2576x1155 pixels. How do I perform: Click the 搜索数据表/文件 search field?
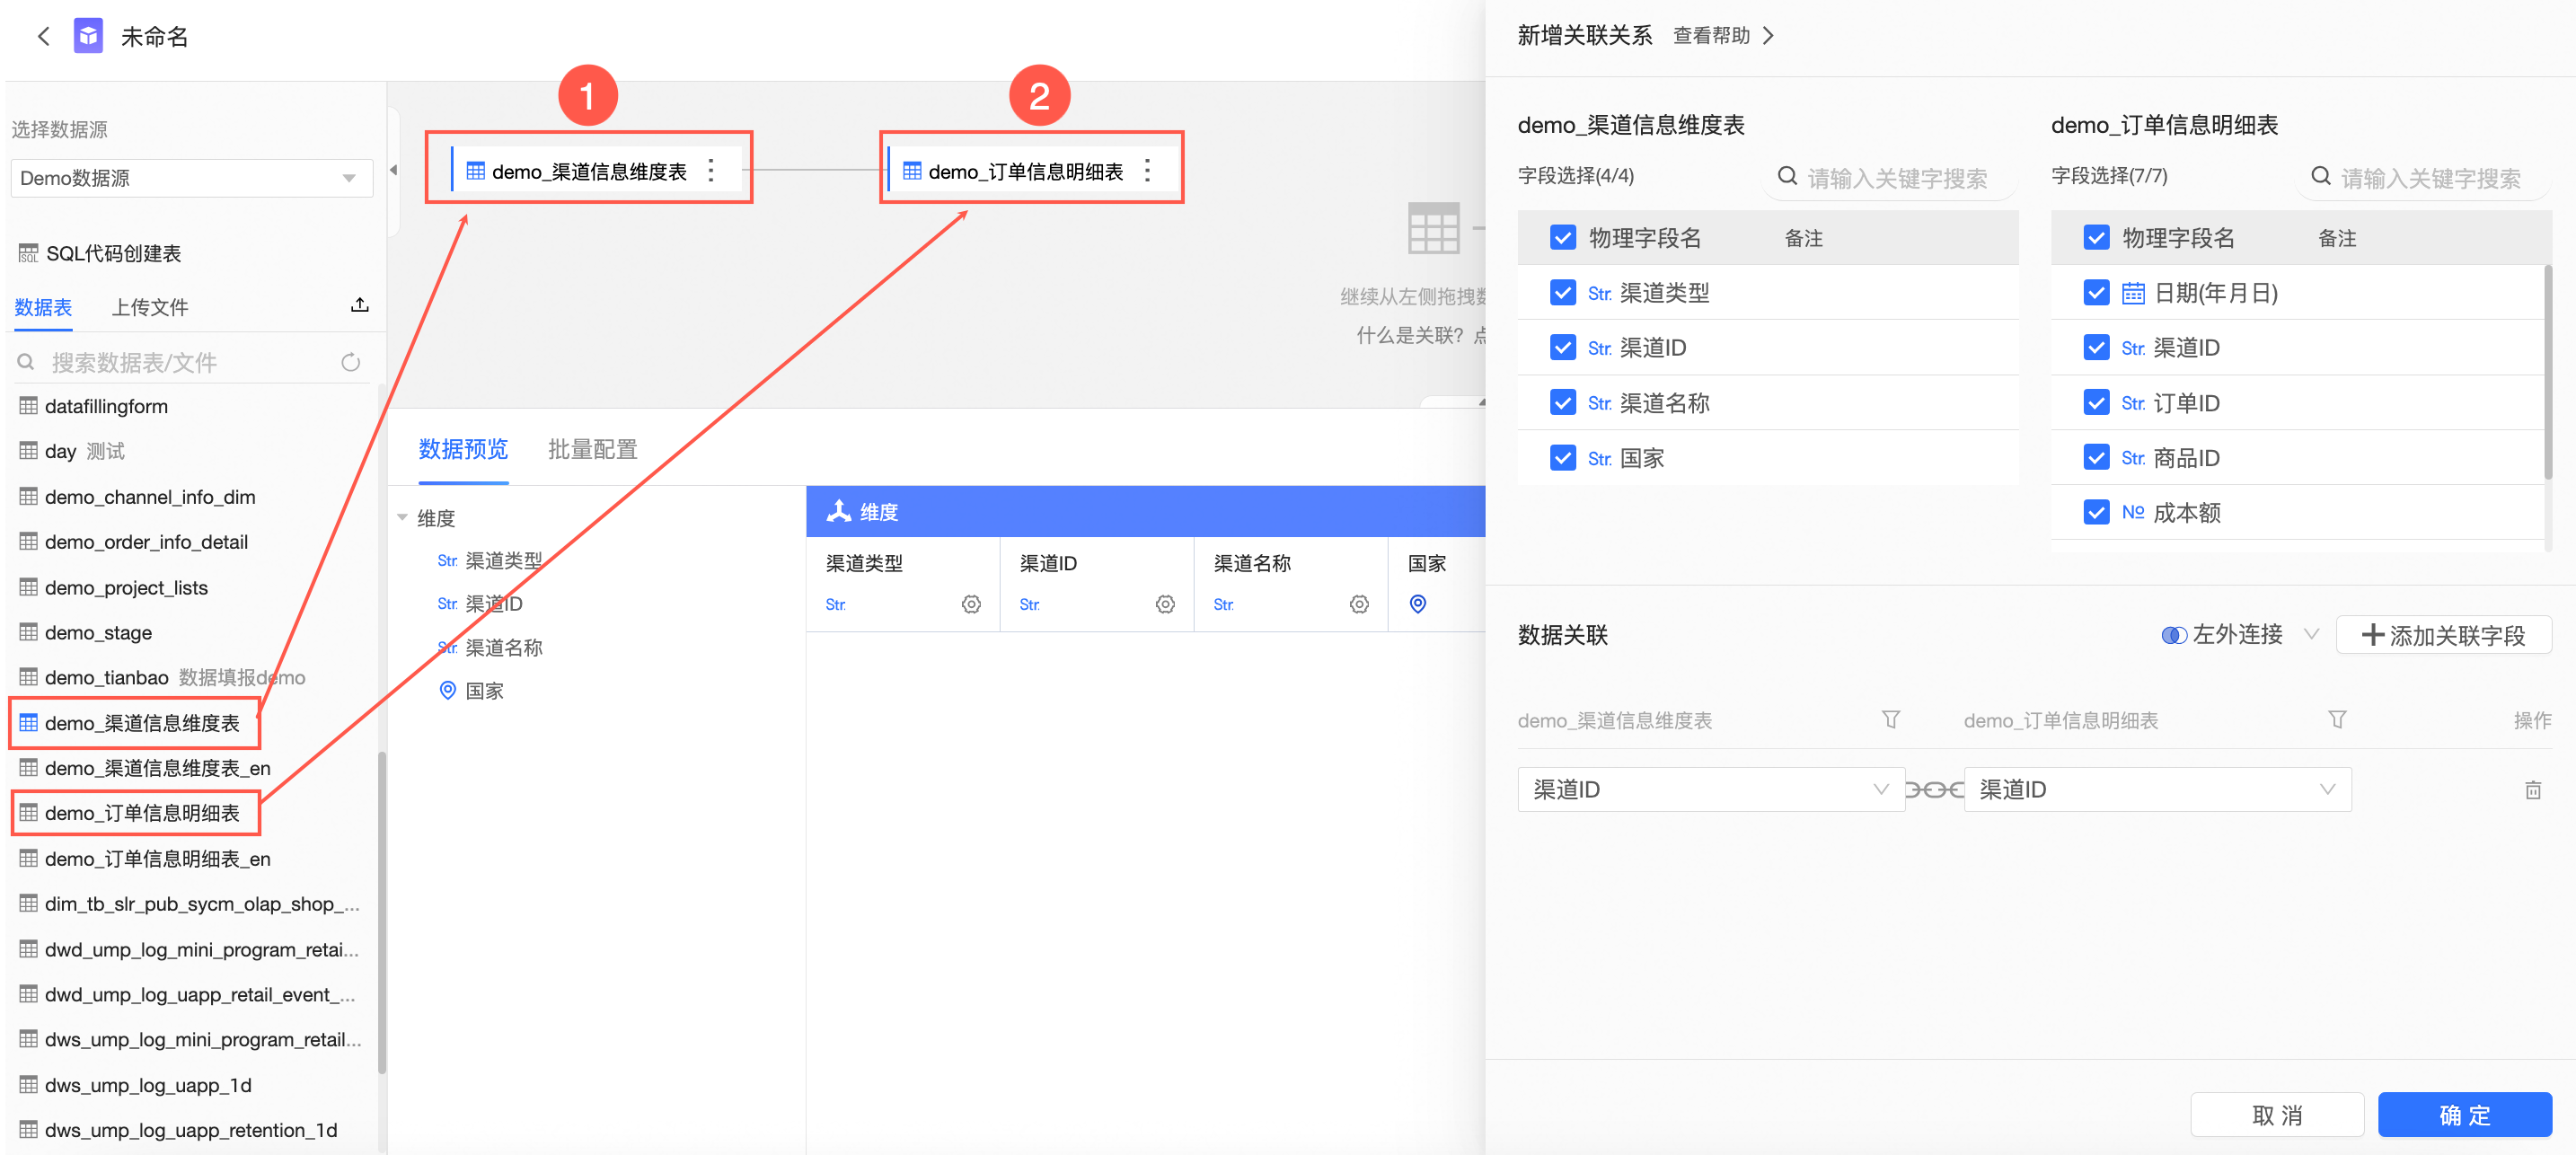(190, 362)
